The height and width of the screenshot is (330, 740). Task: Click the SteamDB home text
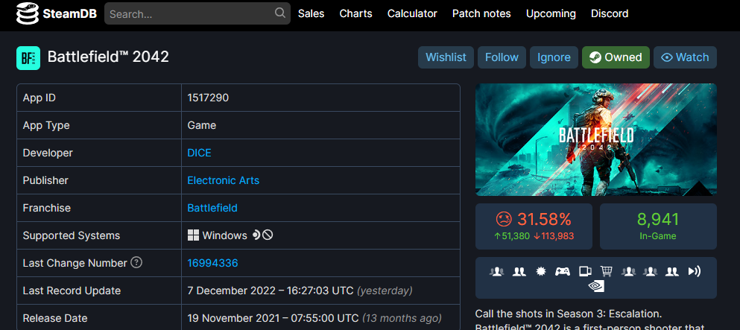(x=69, y=13)
